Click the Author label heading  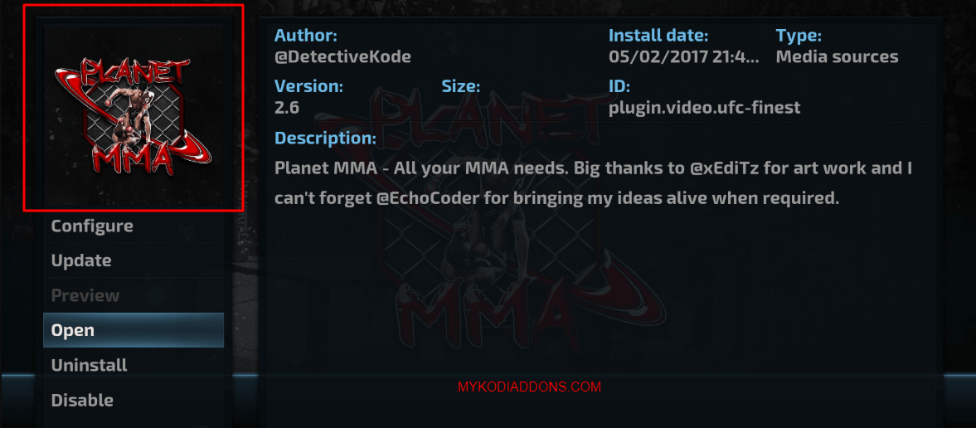click(x=306, y=36)
